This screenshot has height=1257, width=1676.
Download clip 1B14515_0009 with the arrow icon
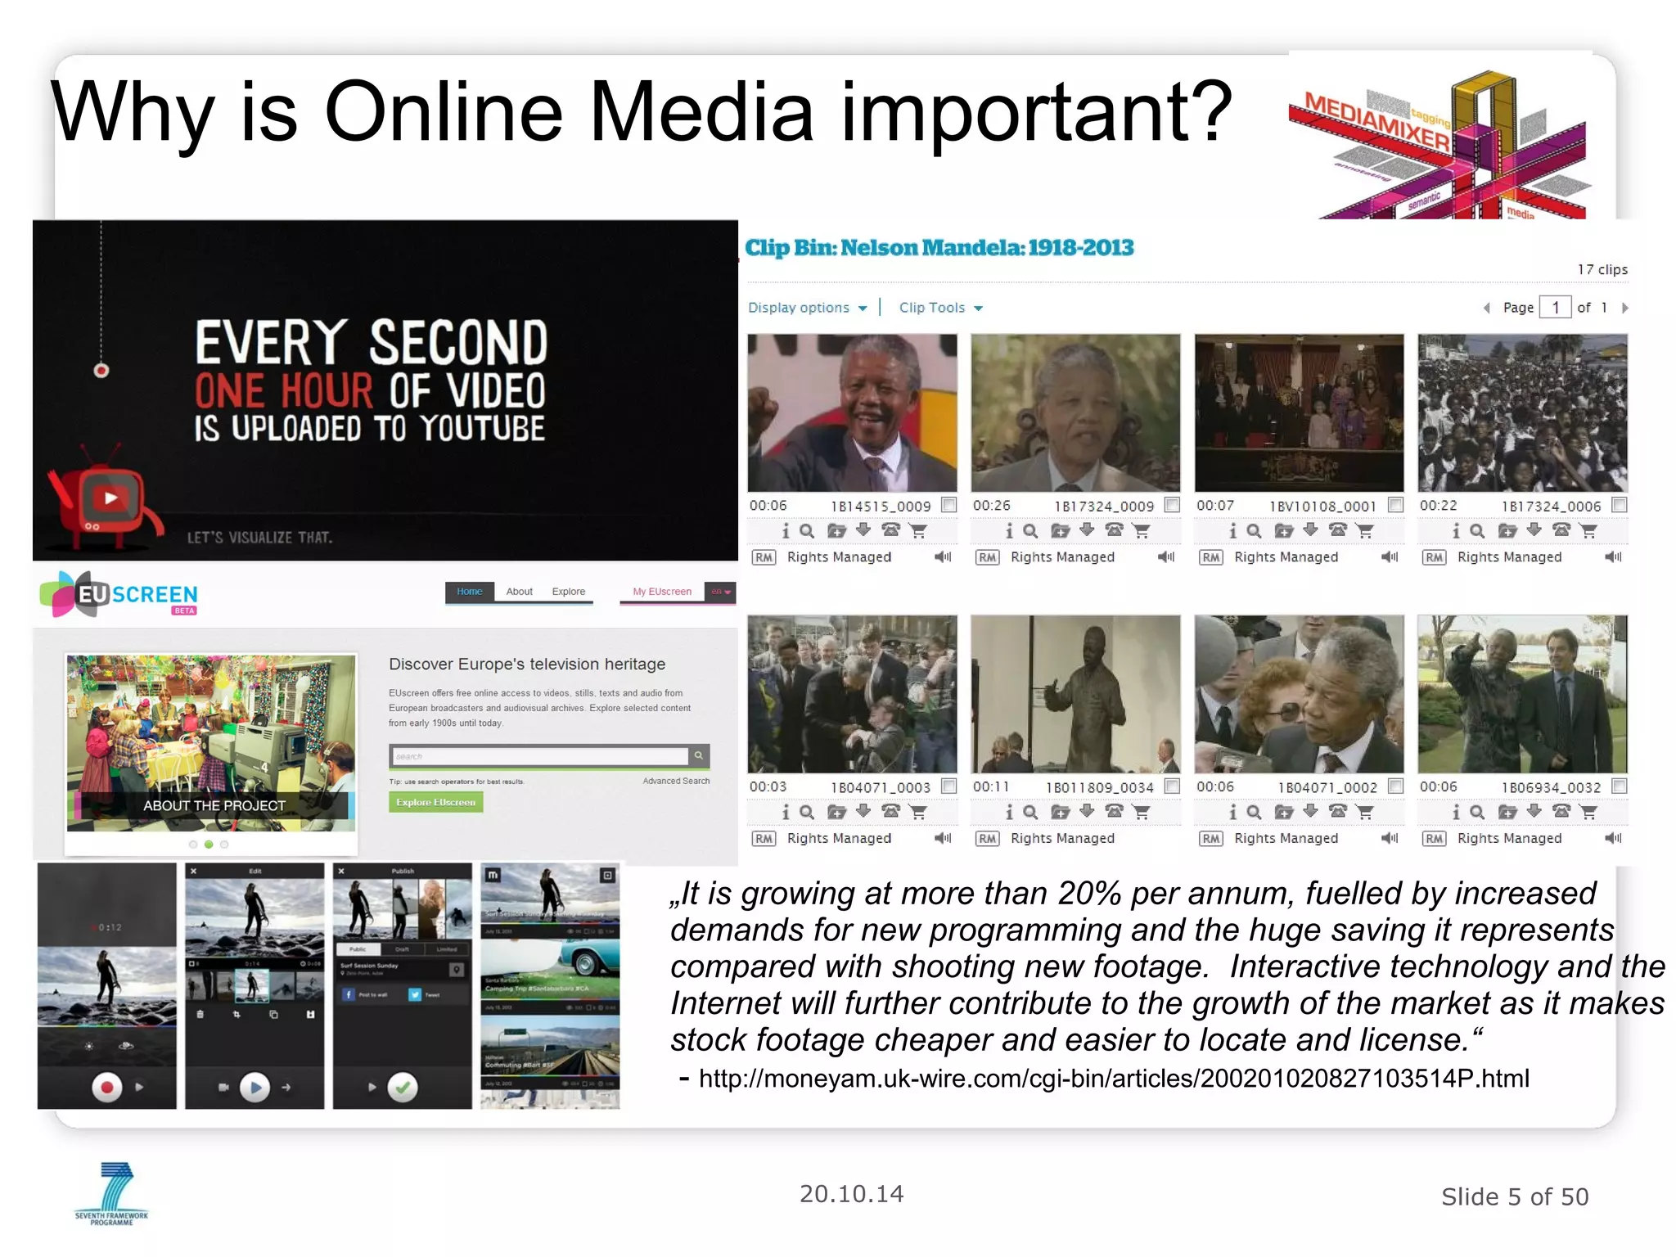tap(863, 529)
